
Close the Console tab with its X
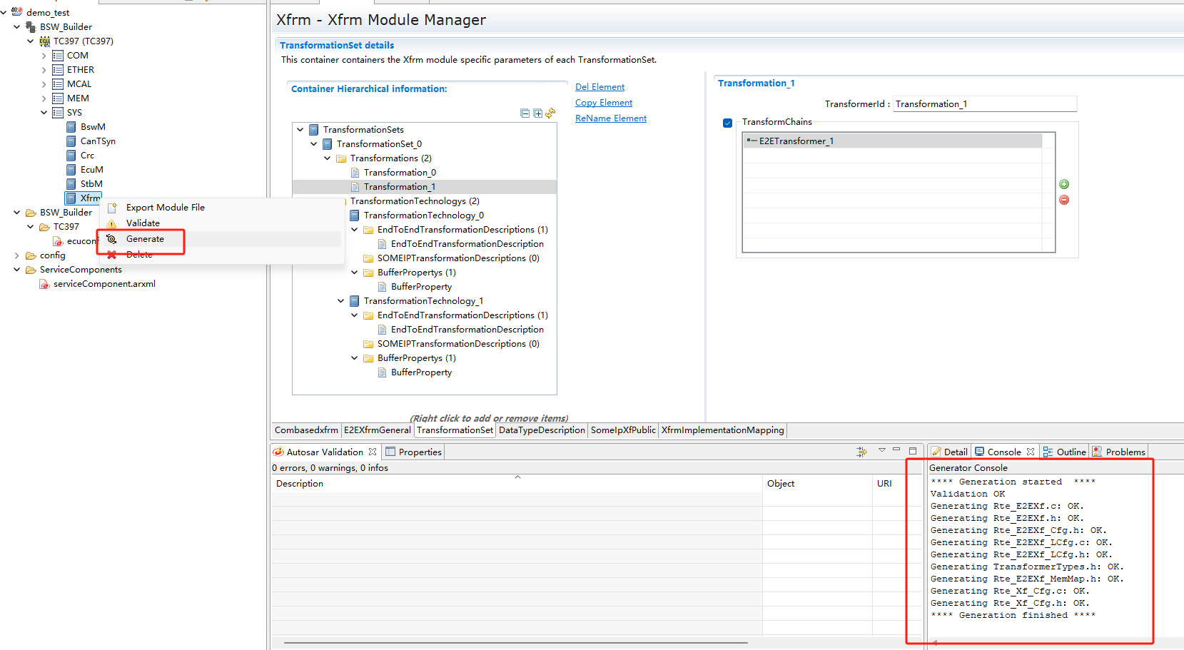[1031, 452]
